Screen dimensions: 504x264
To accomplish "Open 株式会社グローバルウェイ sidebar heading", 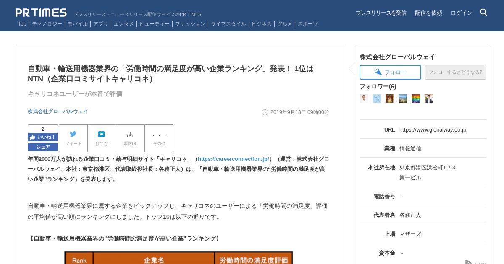I will 397,57.
